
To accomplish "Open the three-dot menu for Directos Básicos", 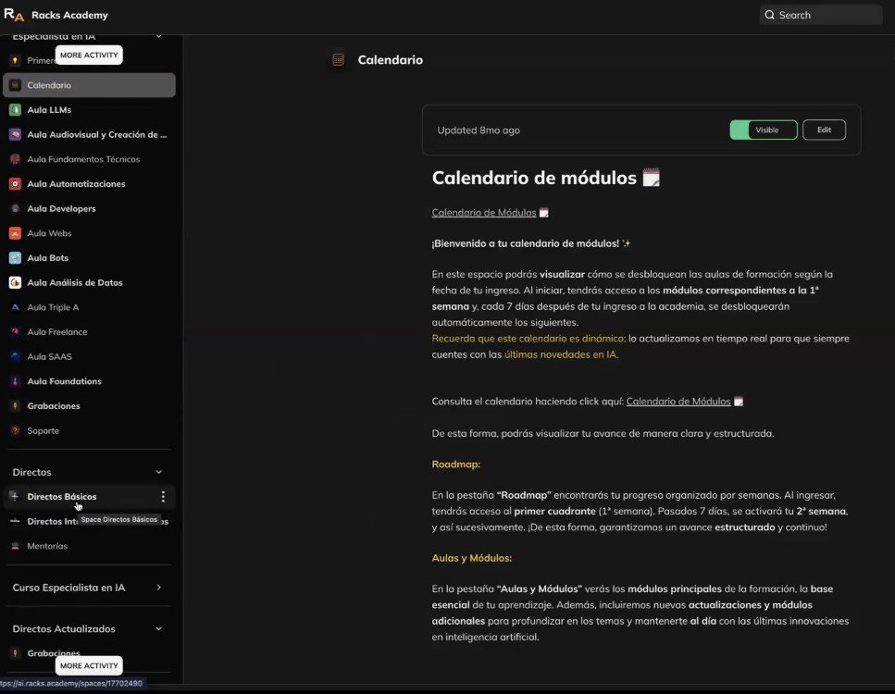I will click(x=163, y=497).
